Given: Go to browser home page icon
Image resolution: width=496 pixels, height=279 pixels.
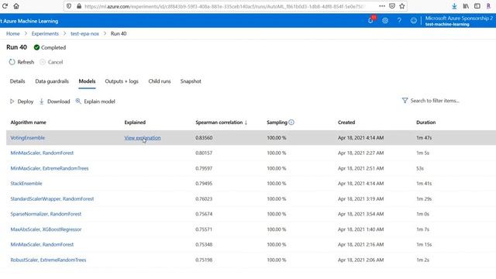Looking at the screenshot, I should click(x=16, y=6).
